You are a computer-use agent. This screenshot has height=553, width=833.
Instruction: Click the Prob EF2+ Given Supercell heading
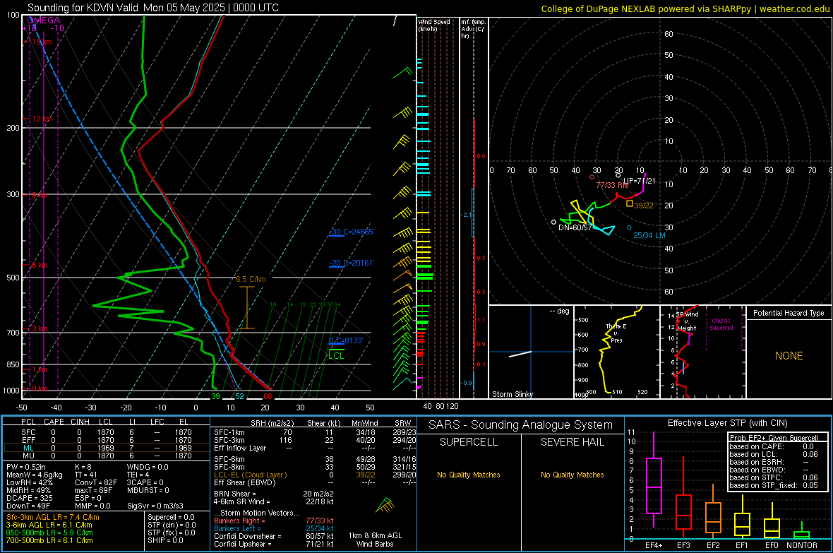(774, 438)
